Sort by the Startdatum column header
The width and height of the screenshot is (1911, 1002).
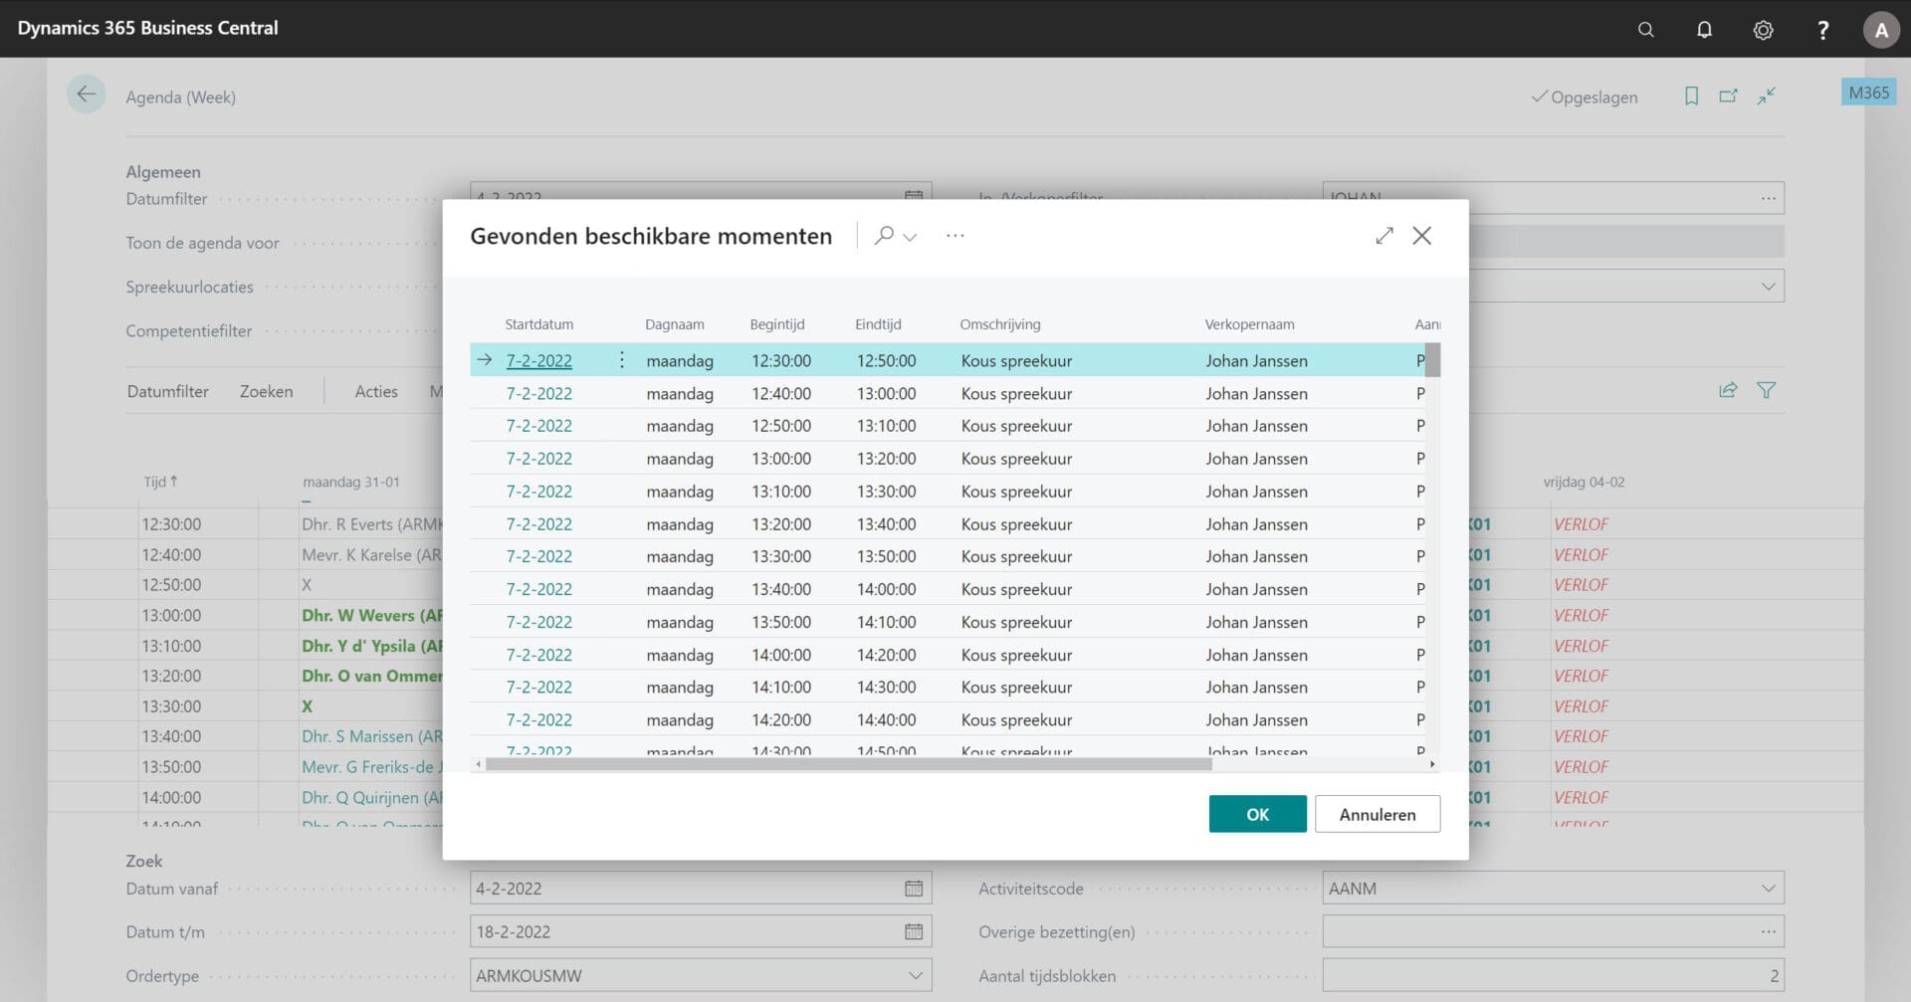tap(539, 324)
